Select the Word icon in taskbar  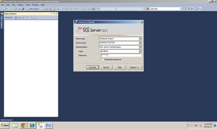[49, 126]
